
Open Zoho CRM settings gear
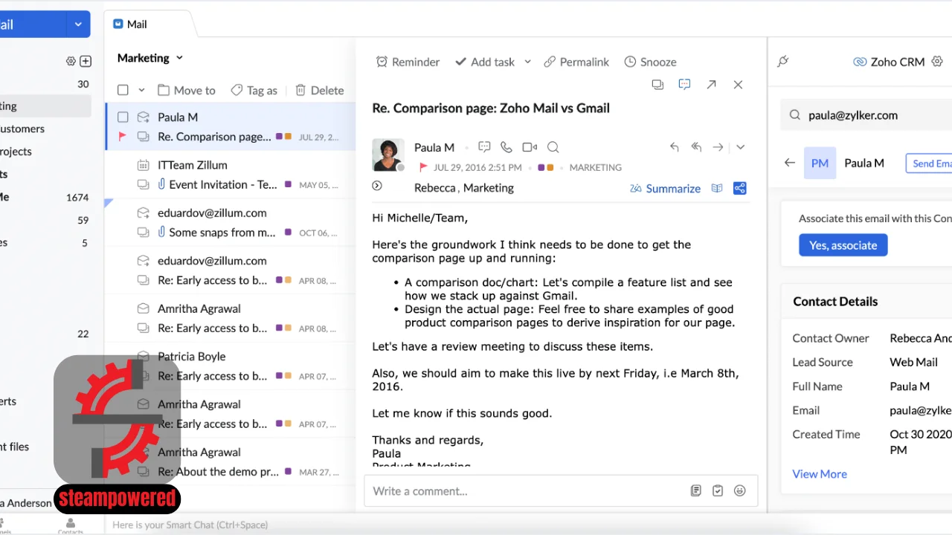[x=937, y=62]
